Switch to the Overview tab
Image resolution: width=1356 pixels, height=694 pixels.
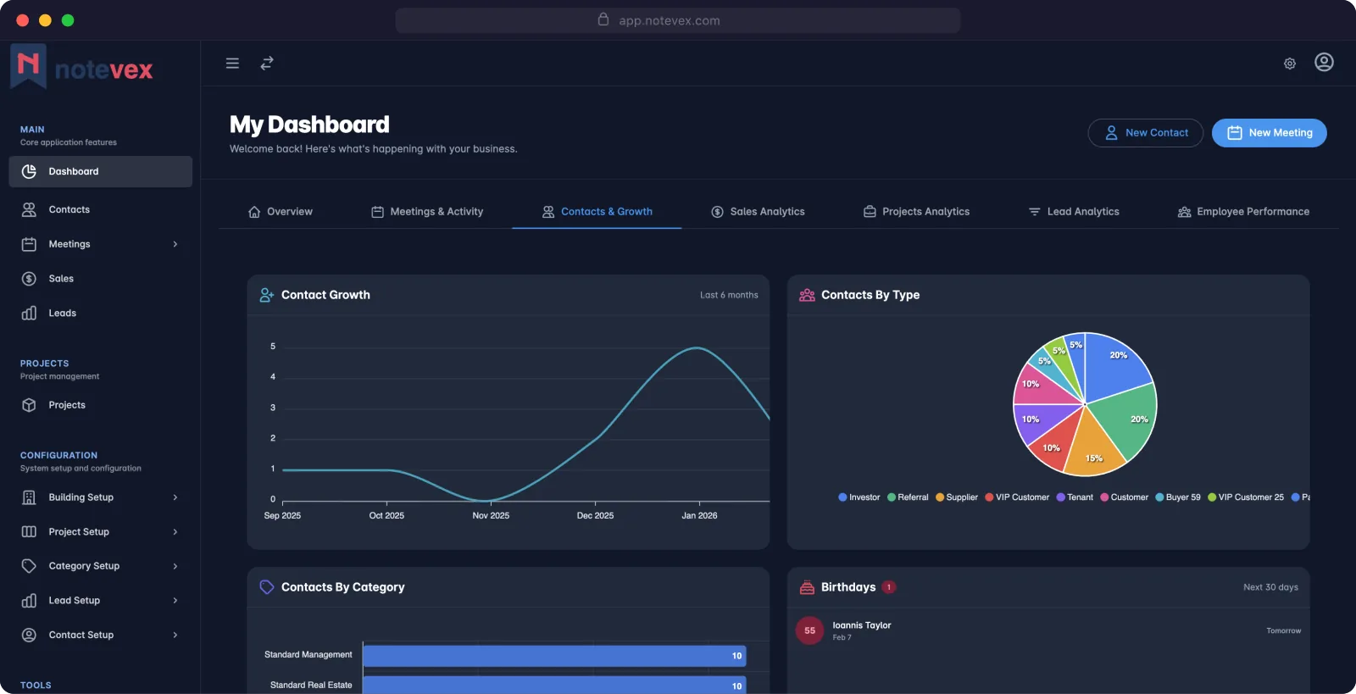281,212
